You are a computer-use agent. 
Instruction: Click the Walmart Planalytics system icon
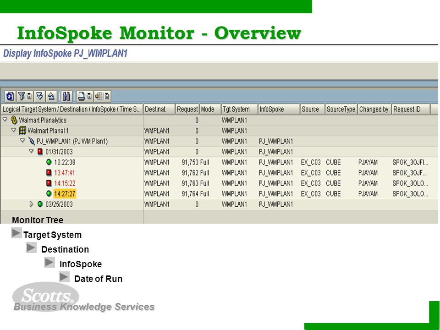click(14, 120)
